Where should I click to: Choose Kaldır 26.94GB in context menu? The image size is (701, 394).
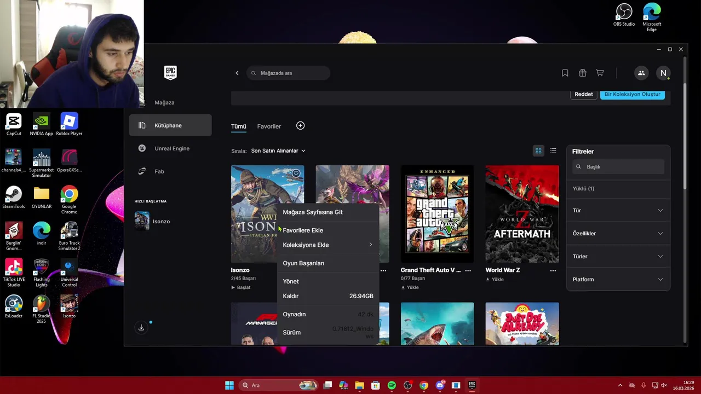[328, 296]
